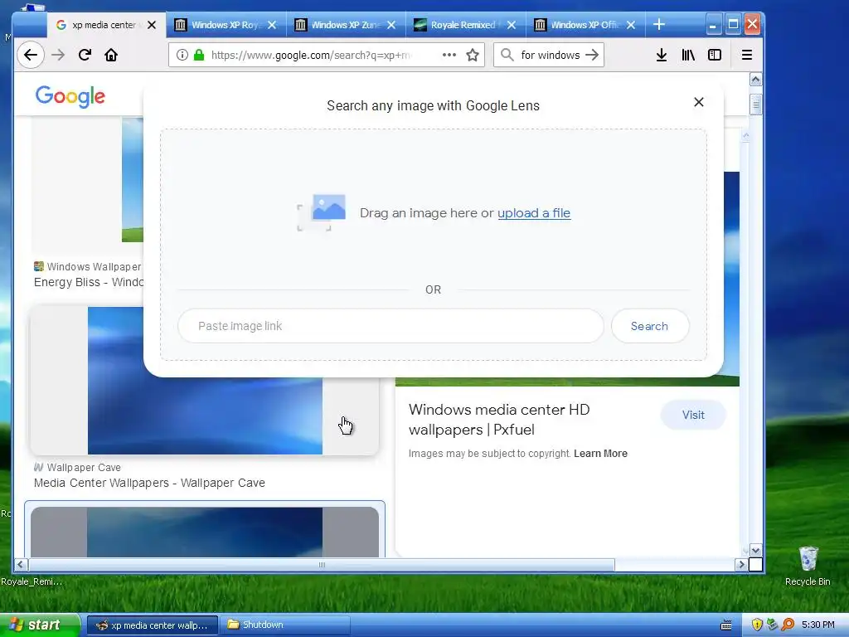Viewport: 849px width, 637px height.
Task: Bookmark this page with the star icon
Action: tap(473, 55)
